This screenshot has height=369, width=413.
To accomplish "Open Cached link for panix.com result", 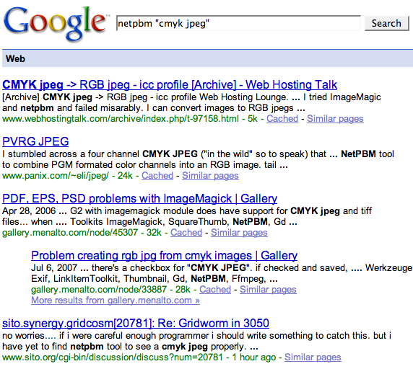I will pyautogui.click(x=157, y=175).
